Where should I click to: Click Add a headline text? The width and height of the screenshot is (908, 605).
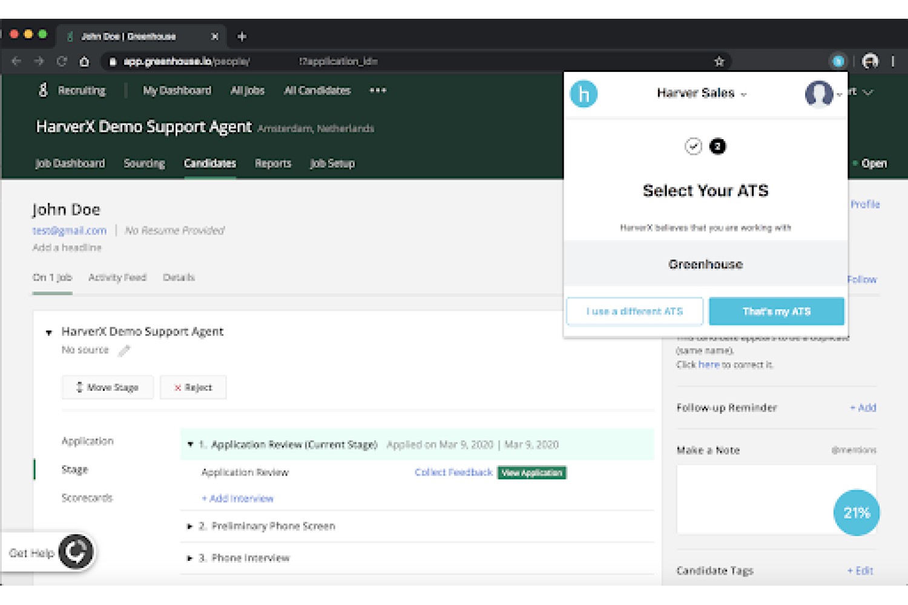point(67,247)
